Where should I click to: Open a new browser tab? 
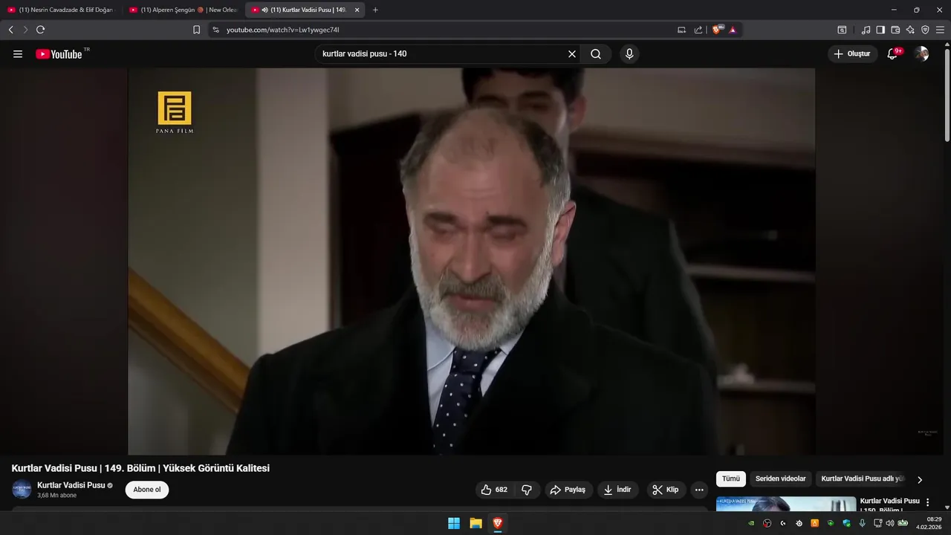pyautogui.click(x=375, y=10)
